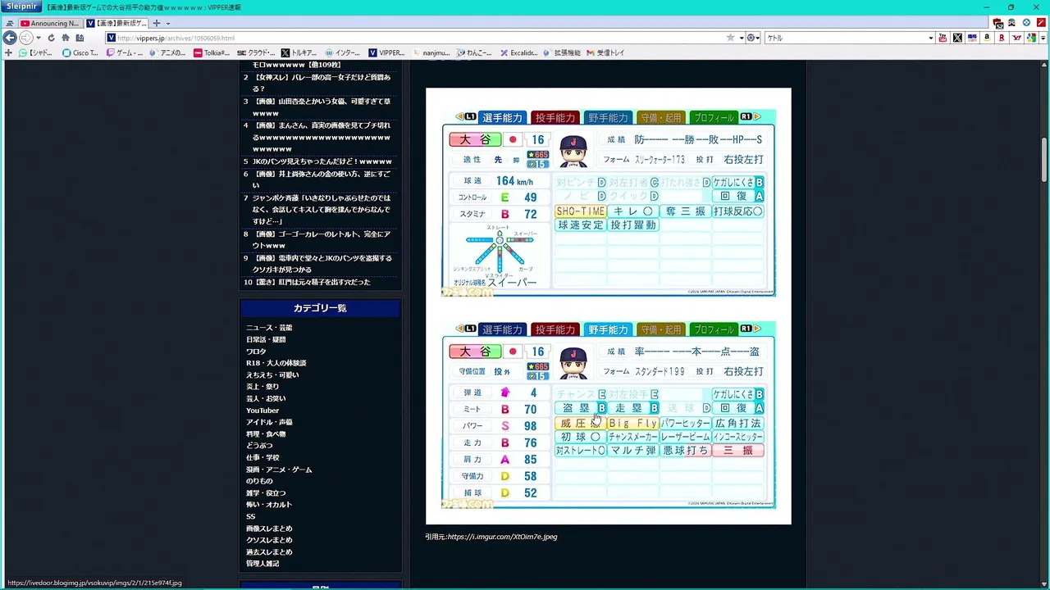
Task: Click the vertical page scrollbar thumb
Action: [1044, 161]
